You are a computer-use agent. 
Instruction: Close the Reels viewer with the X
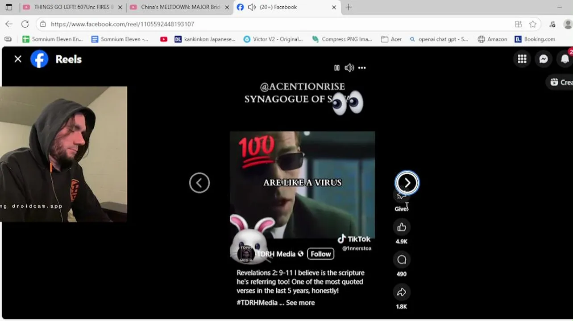(x=18, y=59)
